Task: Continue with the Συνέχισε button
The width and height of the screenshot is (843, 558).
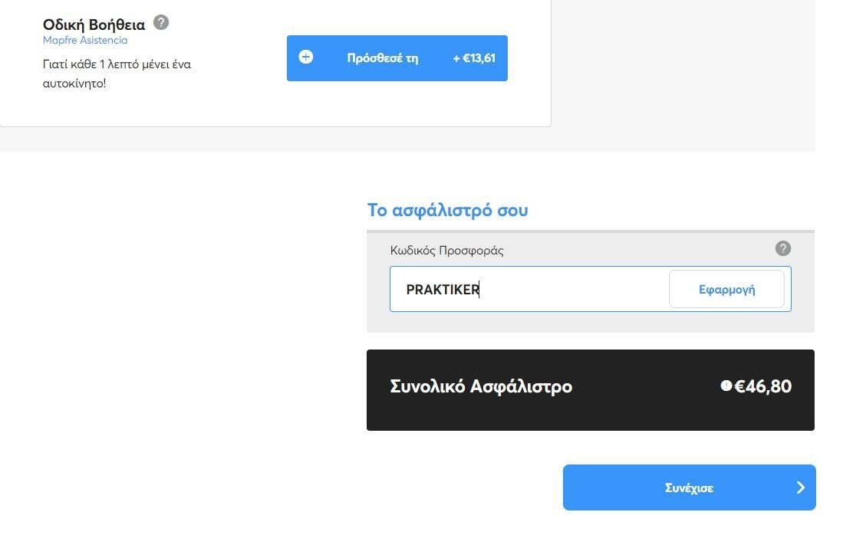Action: pos(690,487)
